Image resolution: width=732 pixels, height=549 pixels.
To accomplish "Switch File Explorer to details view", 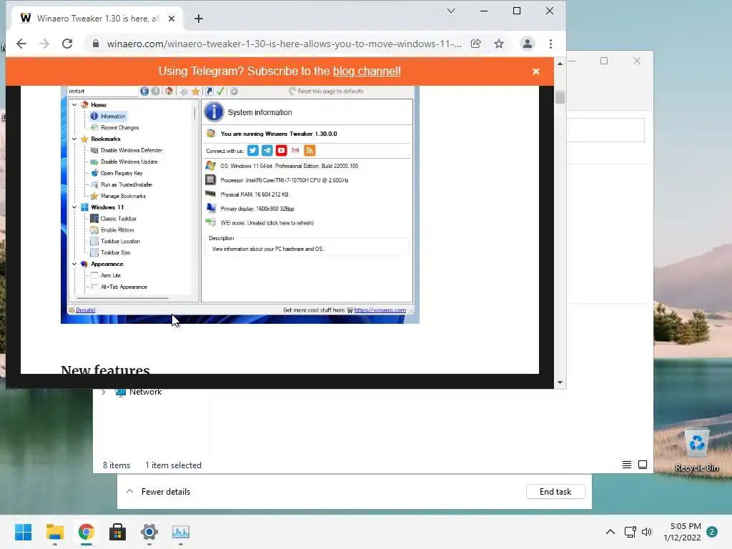I will [627, 465].
